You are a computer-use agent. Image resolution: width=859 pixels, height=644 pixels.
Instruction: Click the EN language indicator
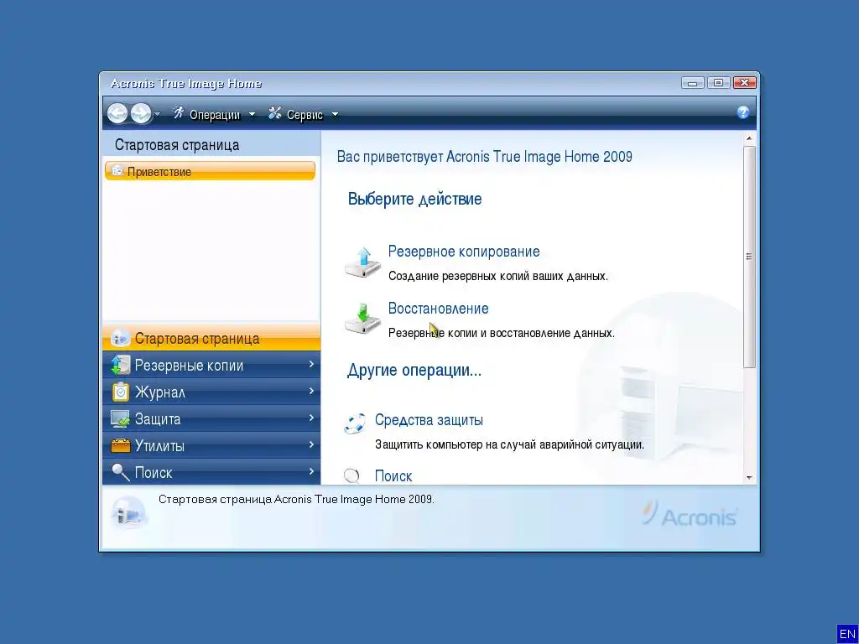[847, 634]
